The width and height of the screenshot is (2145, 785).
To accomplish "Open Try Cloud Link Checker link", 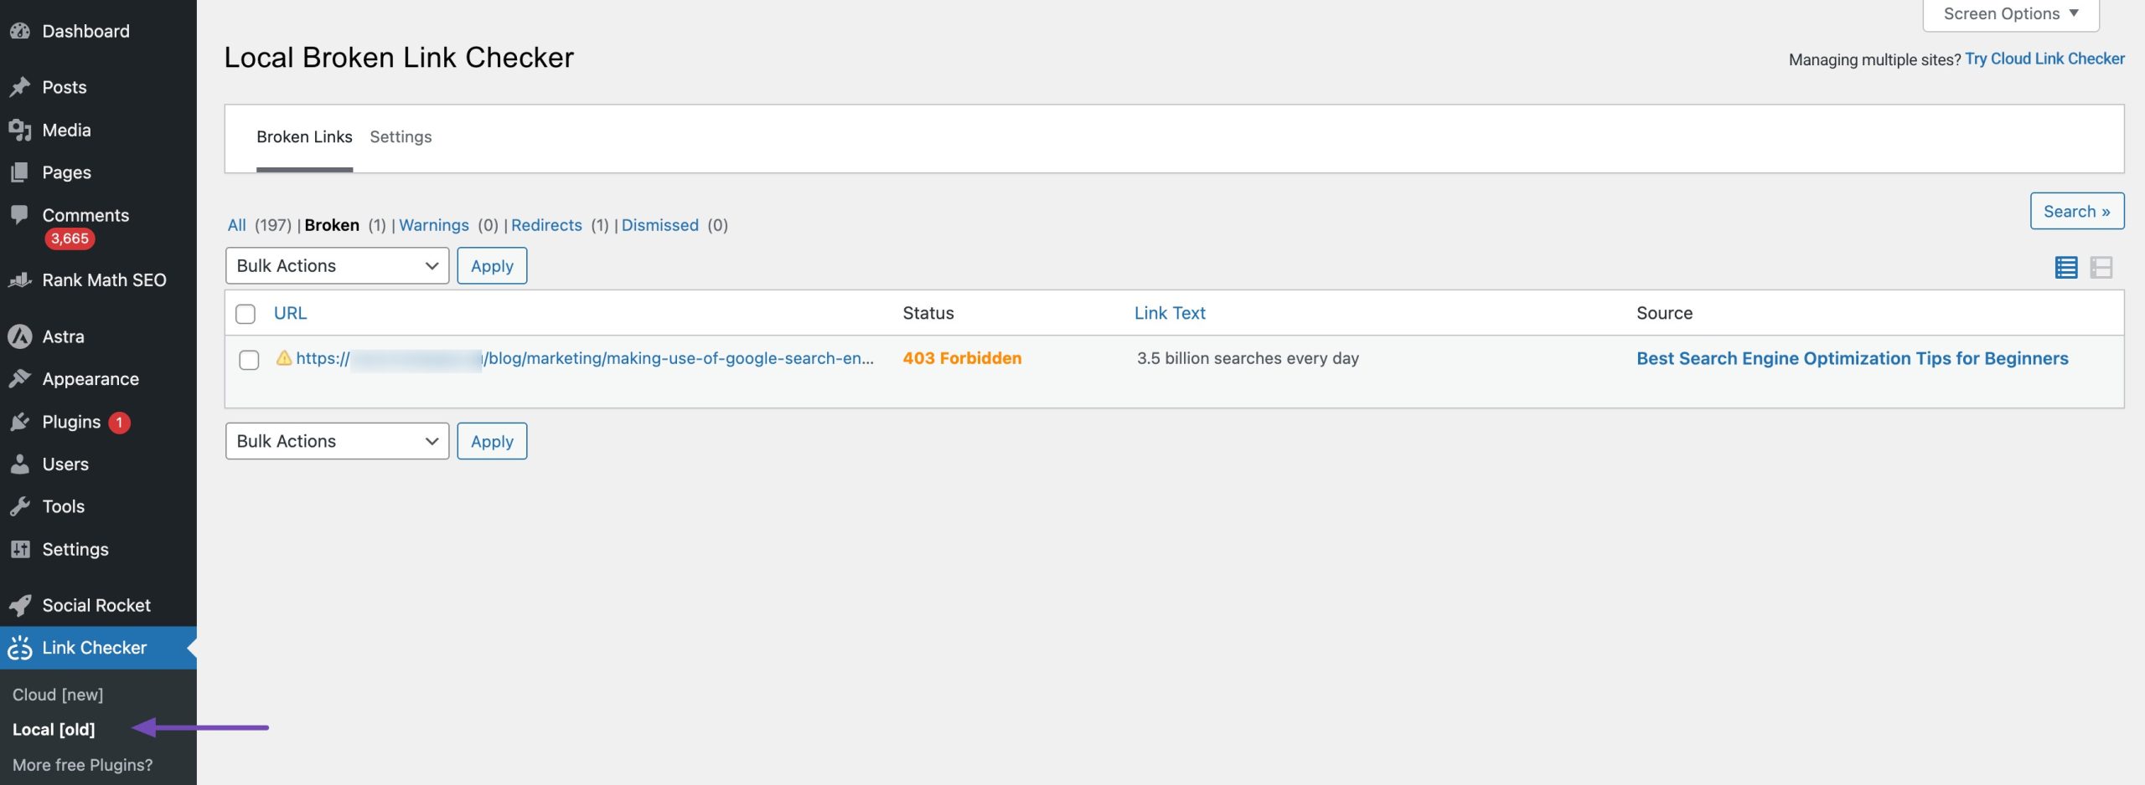I will click(2044, 59).
